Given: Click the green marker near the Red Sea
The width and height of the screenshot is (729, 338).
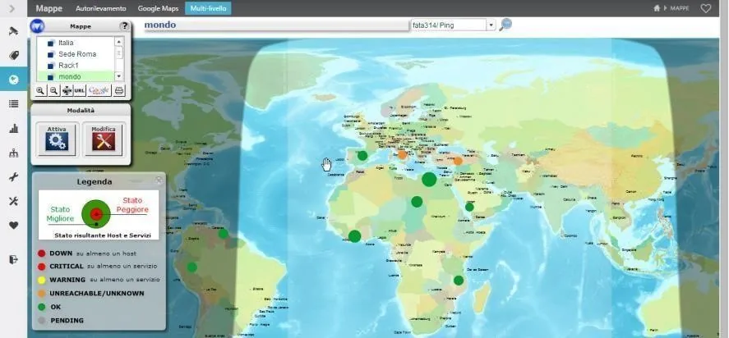Looking at the screenshot, I should [469, 207].
